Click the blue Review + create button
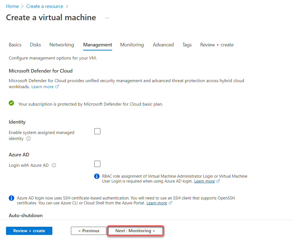 coord(29,231)
